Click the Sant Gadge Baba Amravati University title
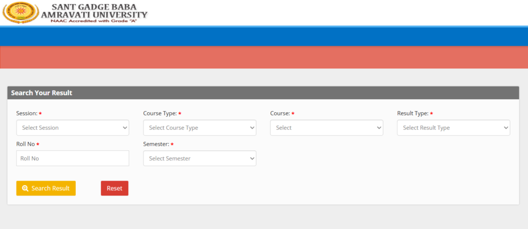Screen dimensions: 528x229 [x=98, y=10]
